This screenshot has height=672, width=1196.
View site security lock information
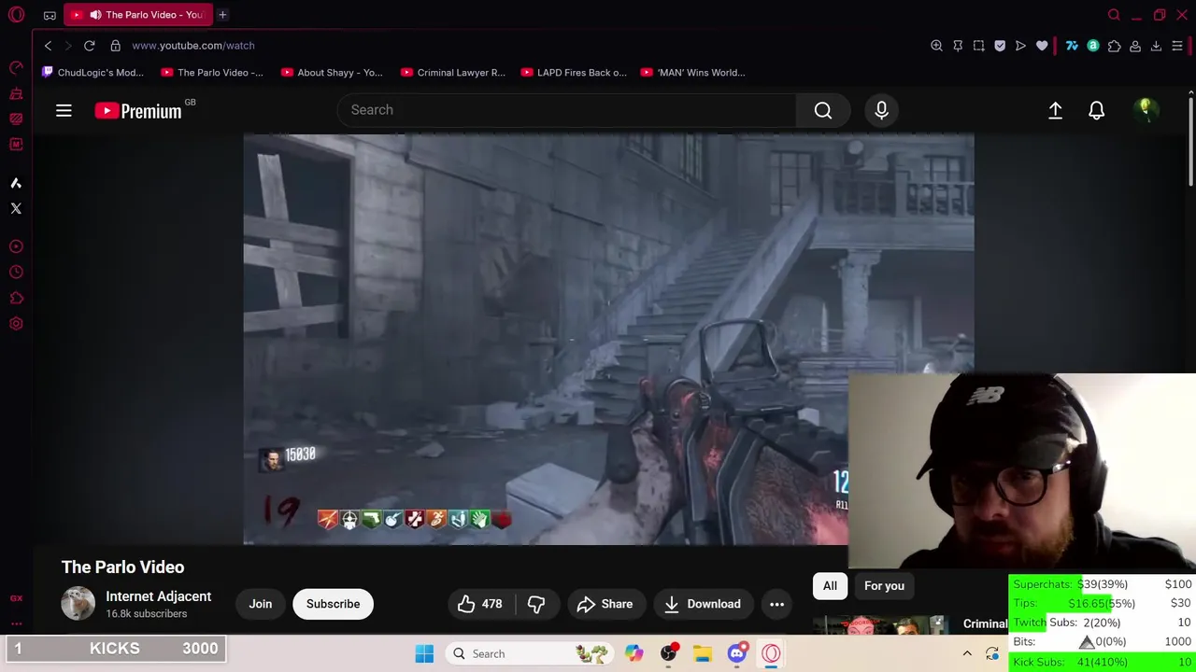click(x=115, y=46)
